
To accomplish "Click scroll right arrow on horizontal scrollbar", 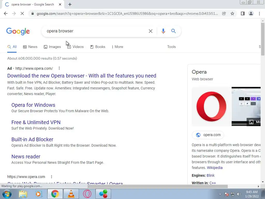I will point(259,186).
